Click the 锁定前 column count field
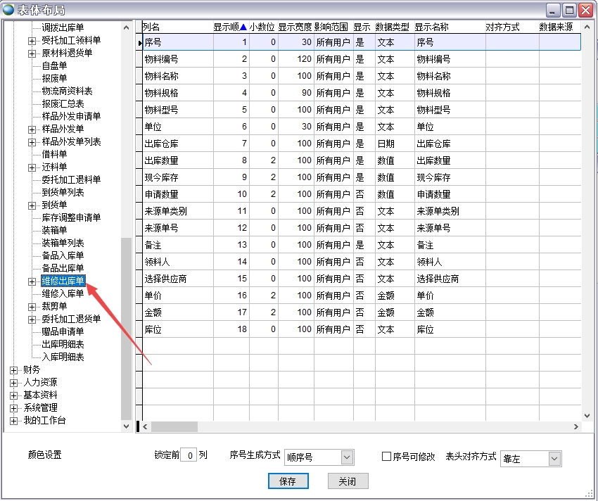598x501 pixels. (189, 455)
